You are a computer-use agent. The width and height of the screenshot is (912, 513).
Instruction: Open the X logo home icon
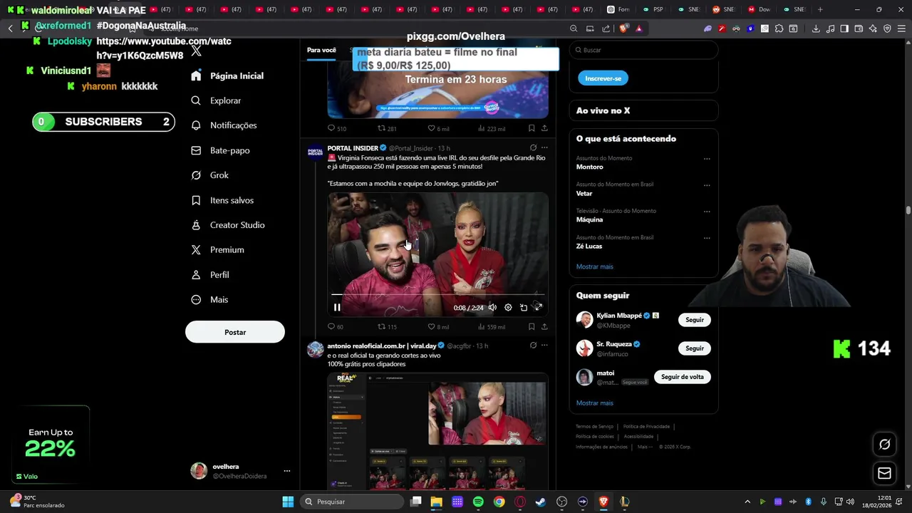pos(197,51)
